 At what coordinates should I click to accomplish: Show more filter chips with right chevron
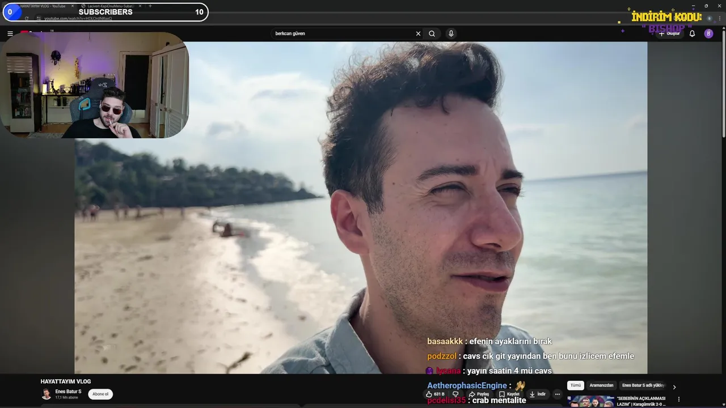(674, 387)
